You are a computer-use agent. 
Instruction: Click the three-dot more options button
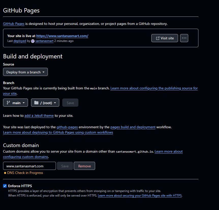[184, 38]
